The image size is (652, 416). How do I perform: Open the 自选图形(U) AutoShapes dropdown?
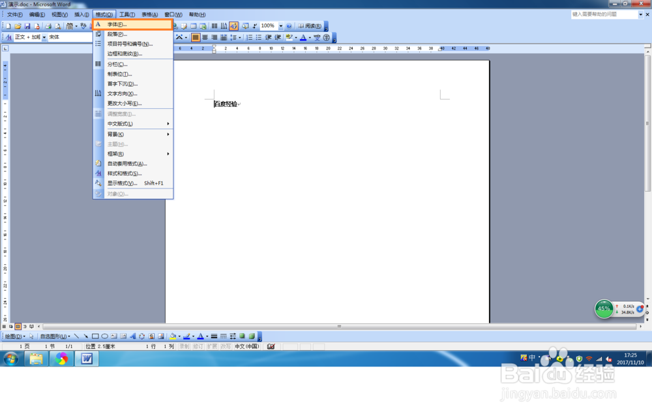coord(55,336)
